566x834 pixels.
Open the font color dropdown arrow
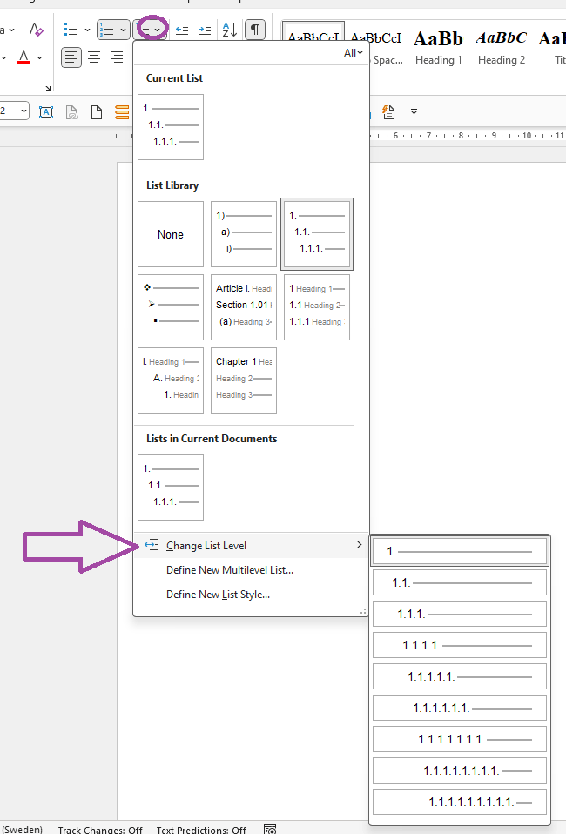click(39, 57)
